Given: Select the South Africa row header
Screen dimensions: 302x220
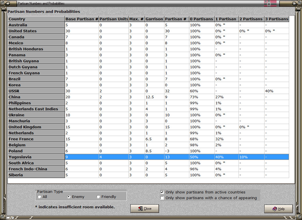Looking at the screenshot, I should (36, 163).
